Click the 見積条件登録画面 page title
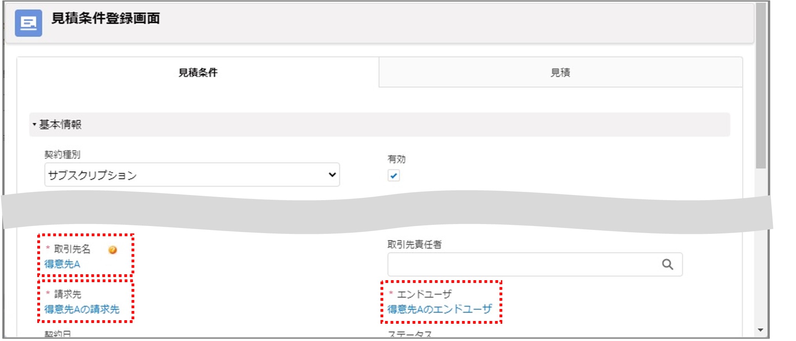796x341 pixels. (106, 18)
